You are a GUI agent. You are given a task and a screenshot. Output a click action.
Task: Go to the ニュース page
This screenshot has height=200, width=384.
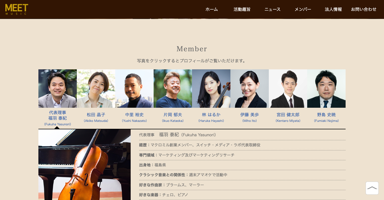pyautogui.click(x=273, y=9)
